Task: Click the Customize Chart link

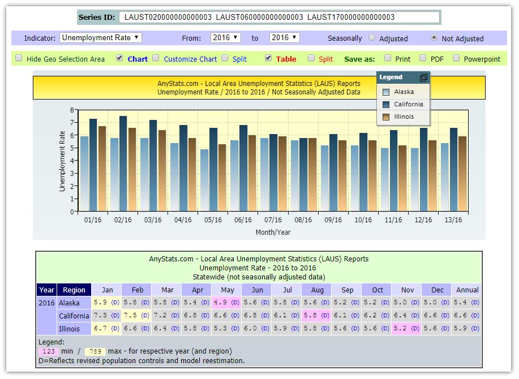Action: click(x=190, y=59)
